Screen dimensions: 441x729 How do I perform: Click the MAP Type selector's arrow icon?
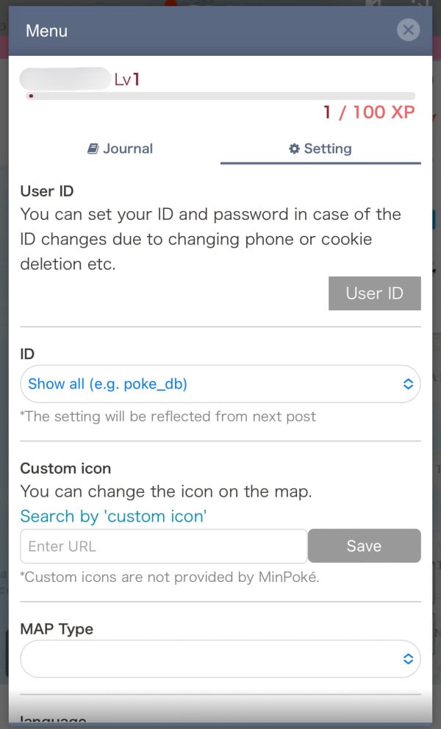click(408, 658)
